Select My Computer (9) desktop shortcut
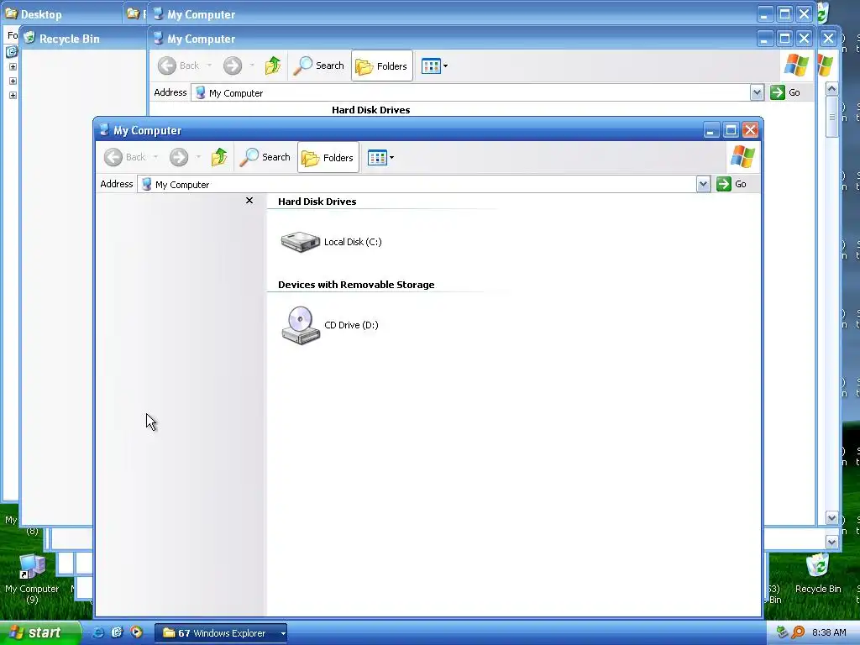Screen dimensions: 860x645 (32, 579)
